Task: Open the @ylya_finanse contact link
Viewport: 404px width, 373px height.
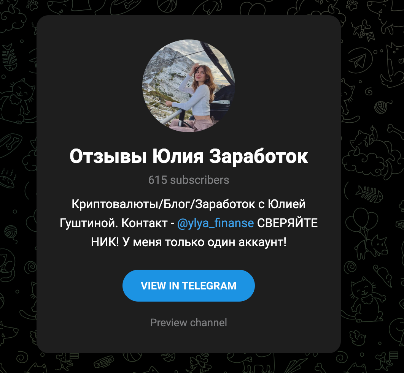Action: (x=216, y=223)
